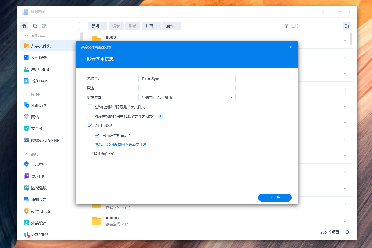
Task: Click the refresh icon near 255 个项目
Action: [347, 232]
